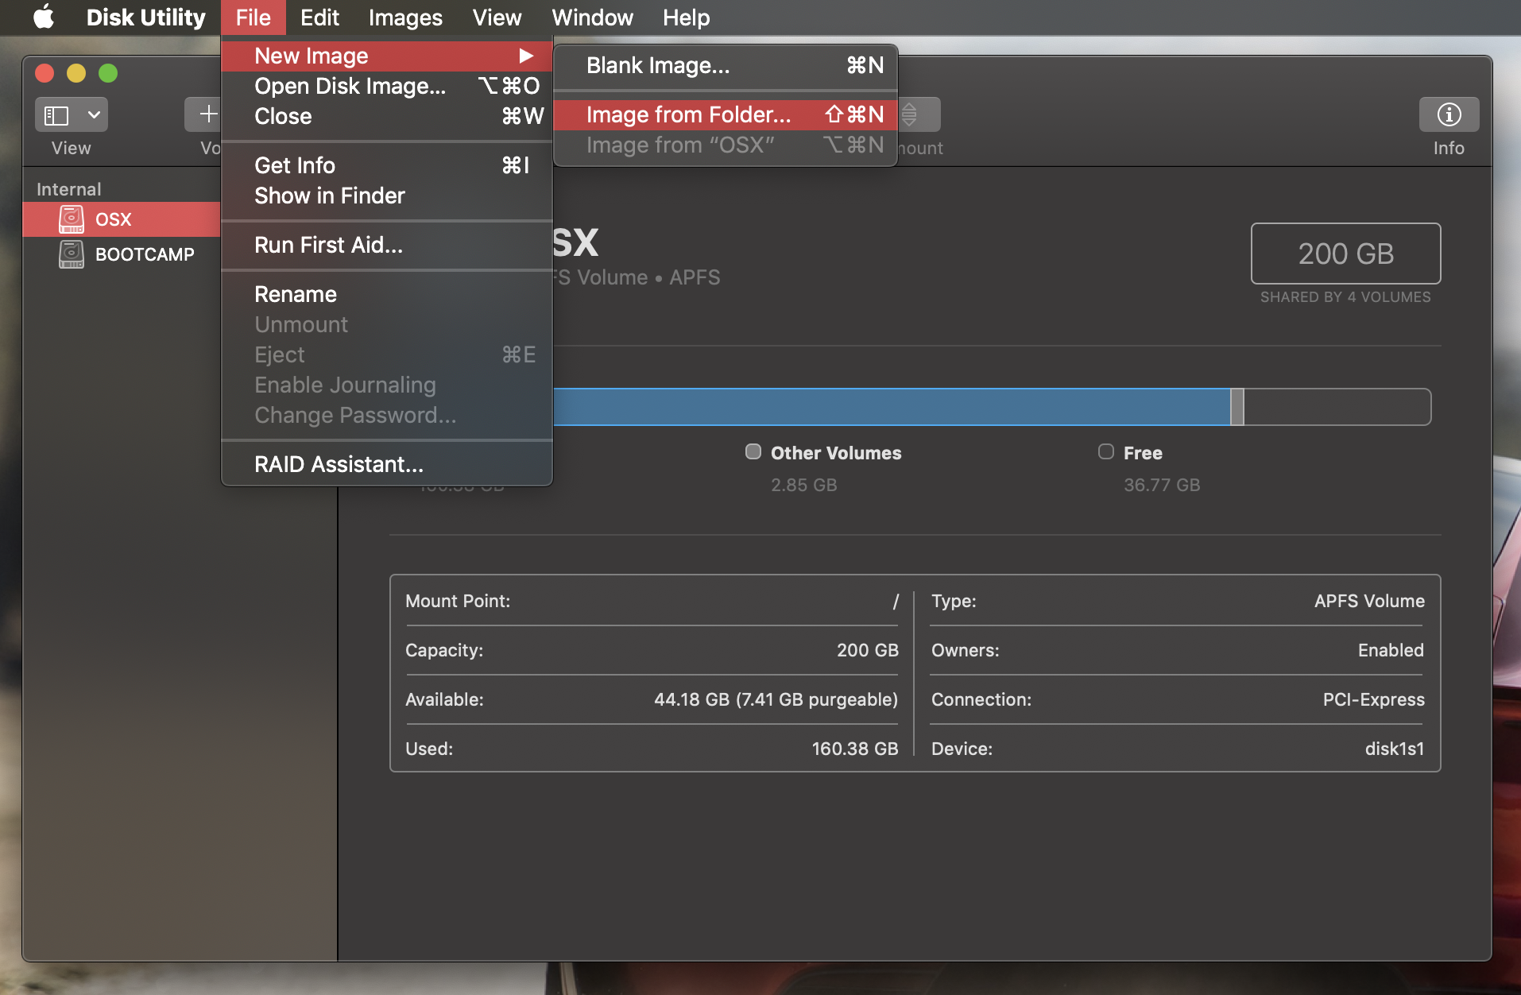Choose Open Disk Image…

tap(386, 86)
